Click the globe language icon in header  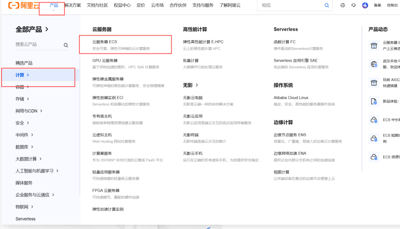tap(343, 5)
